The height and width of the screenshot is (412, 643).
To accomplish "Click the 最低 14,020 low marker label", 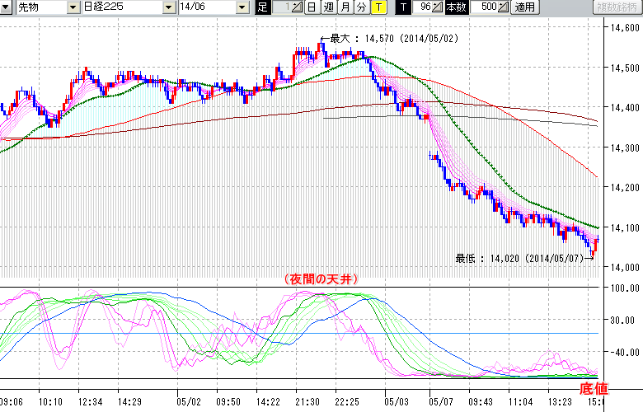I will pos(519,258).
